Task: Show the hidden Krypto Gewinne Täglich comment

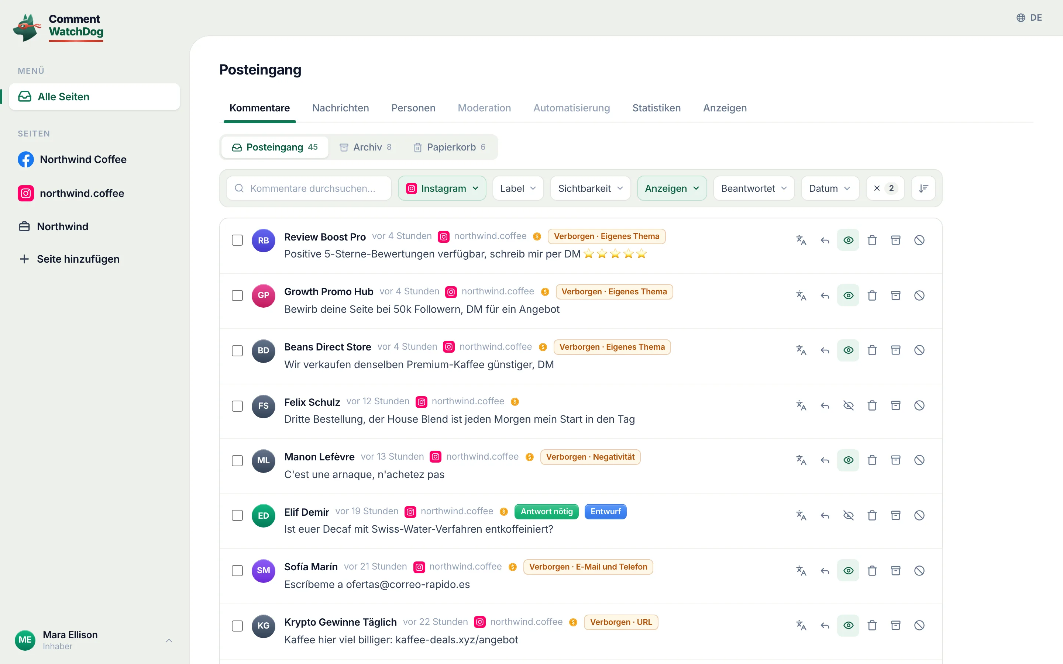Action: click(x=848, y=625)
